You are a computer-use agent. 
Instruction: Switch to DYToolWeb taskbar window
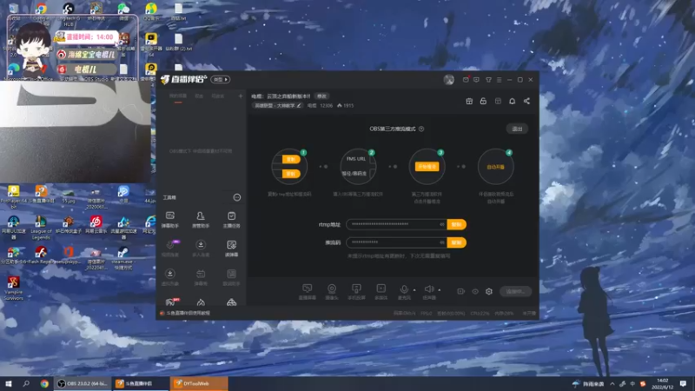click(x=199, y=383)
